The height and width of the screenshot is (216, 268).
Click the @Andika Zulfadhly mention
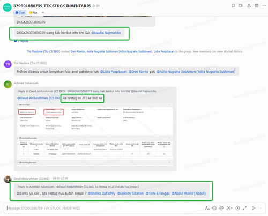pos(101,194)
